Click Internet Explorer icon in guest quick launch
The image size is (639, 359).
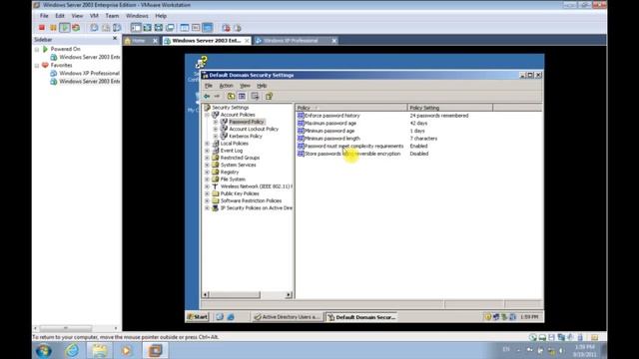pos(231,317)
